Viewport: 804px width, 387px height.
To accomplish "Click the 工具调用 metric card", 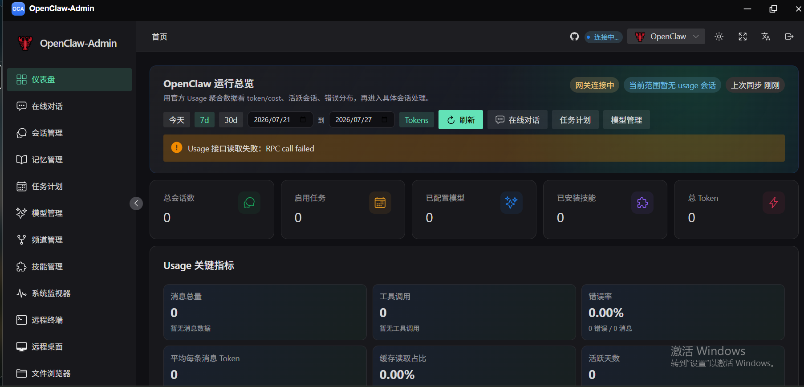I will 474,312.
